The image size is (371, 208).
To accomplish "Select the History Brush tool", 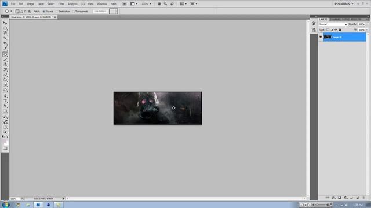I will [5, 70].
